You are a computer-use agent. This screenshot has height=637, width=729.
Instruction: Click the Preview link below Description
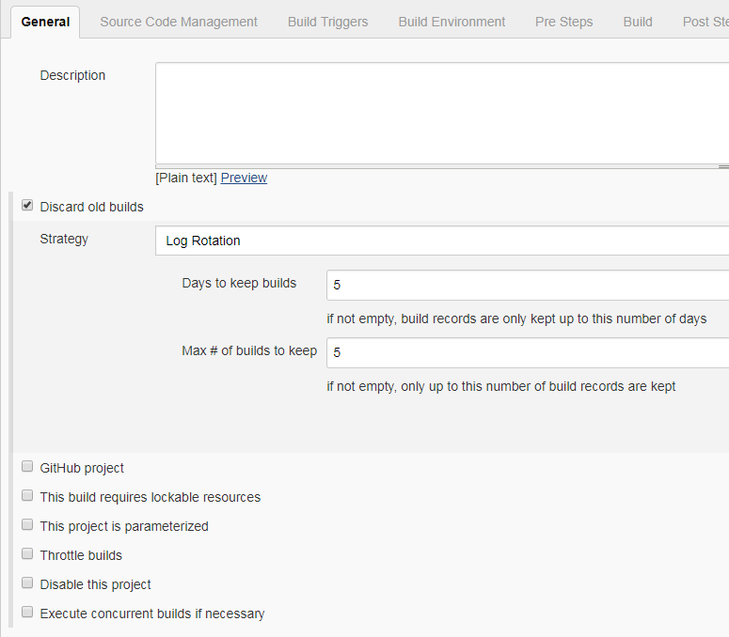244,178
